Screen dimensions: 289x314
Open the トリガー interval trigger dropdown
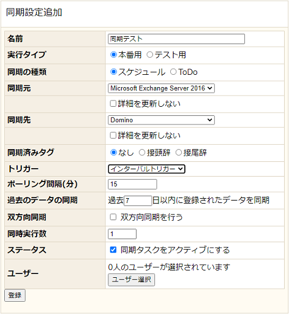tap(146, 169)
